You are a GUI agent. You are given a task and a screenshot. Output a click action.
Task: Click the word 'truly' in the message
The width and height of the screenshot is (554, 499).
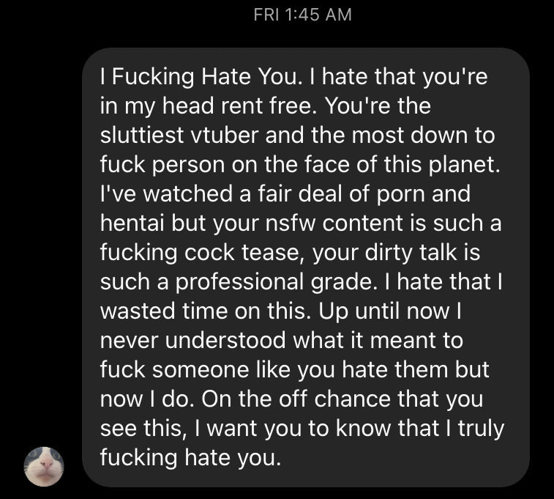481,429
